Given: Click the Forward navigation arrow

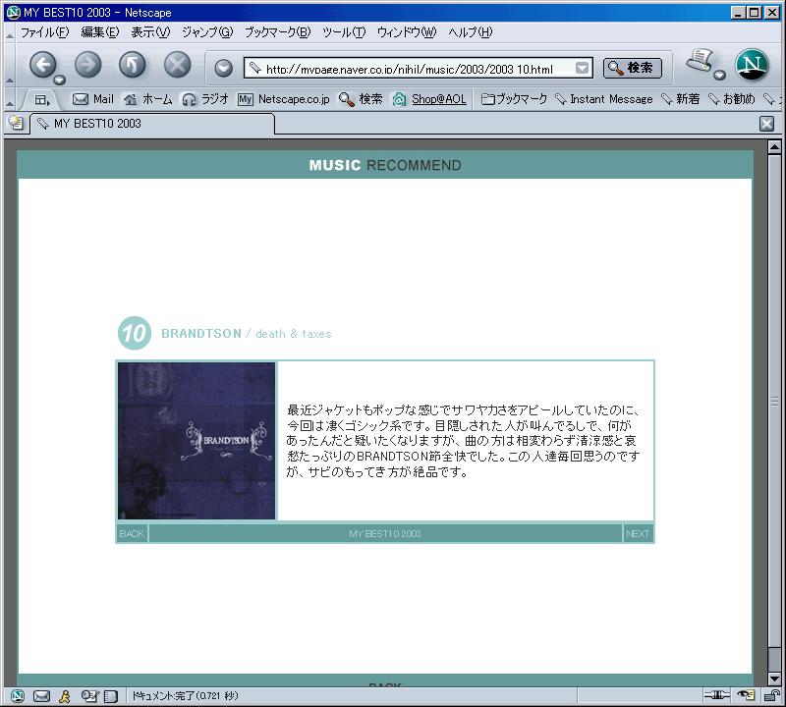Looking at the screenshot, I should coord(87,65).
